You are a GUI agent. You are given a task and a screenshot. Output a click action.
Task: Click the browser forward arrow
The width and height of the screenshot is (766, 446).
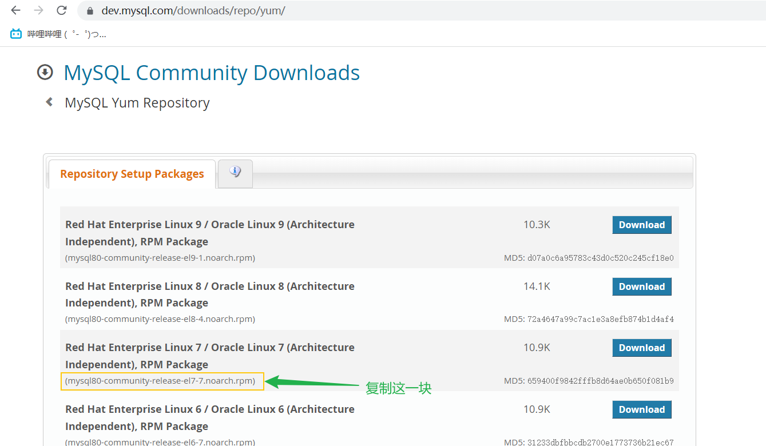tap(38, 10)
